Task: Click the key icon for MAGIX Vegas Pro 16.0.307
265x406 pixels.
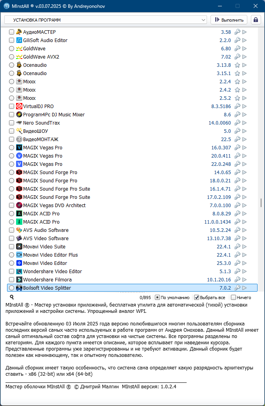Action: [x=237, y=148]
